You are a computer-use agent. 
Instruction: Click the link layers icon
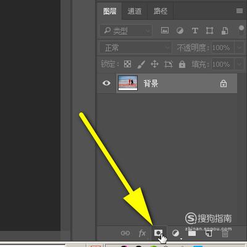coord(125,233)
